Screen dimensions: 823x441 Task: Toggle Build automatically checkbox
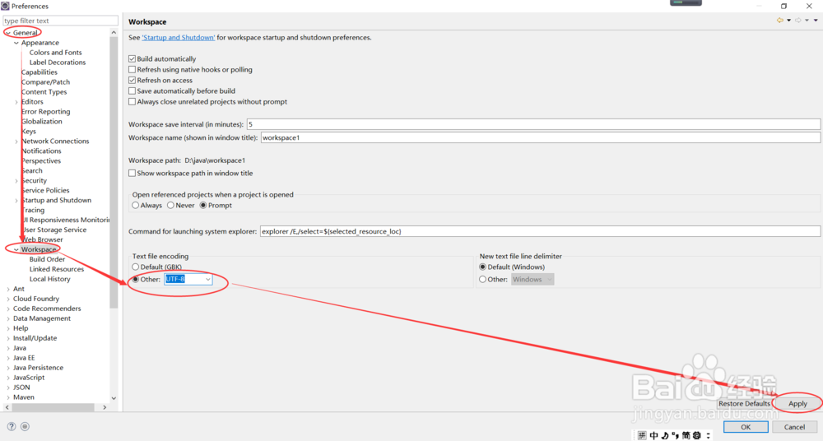point(133,58)
